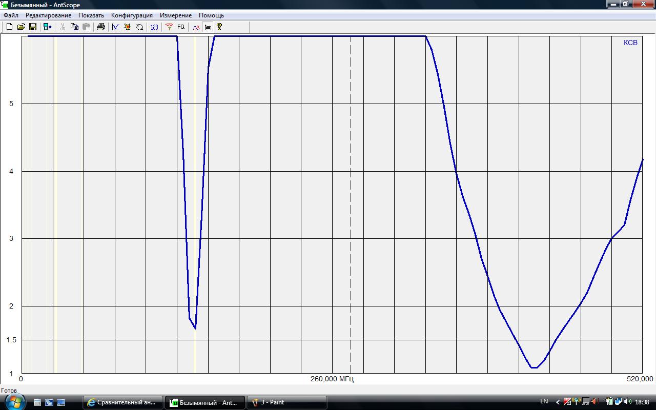Open a file using the folder icon

(21, 27)
